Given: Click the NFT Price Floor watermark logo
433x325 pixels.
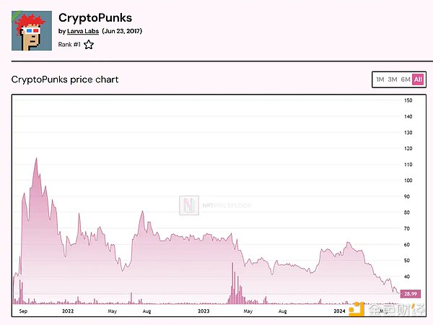Looking at the screenshot, I should [188, 204].
